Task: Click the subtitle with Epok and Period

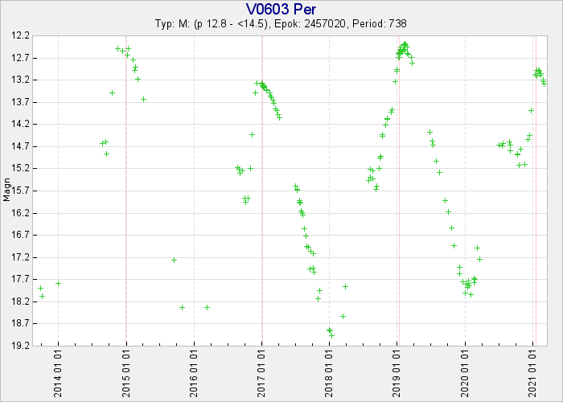Action: (281, 25)
